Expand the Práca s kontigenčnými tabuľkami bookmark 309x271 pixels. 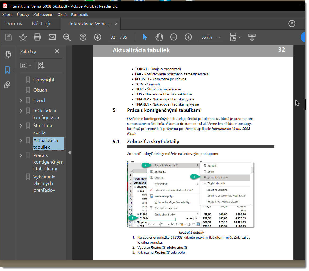(x=21, y=155)
